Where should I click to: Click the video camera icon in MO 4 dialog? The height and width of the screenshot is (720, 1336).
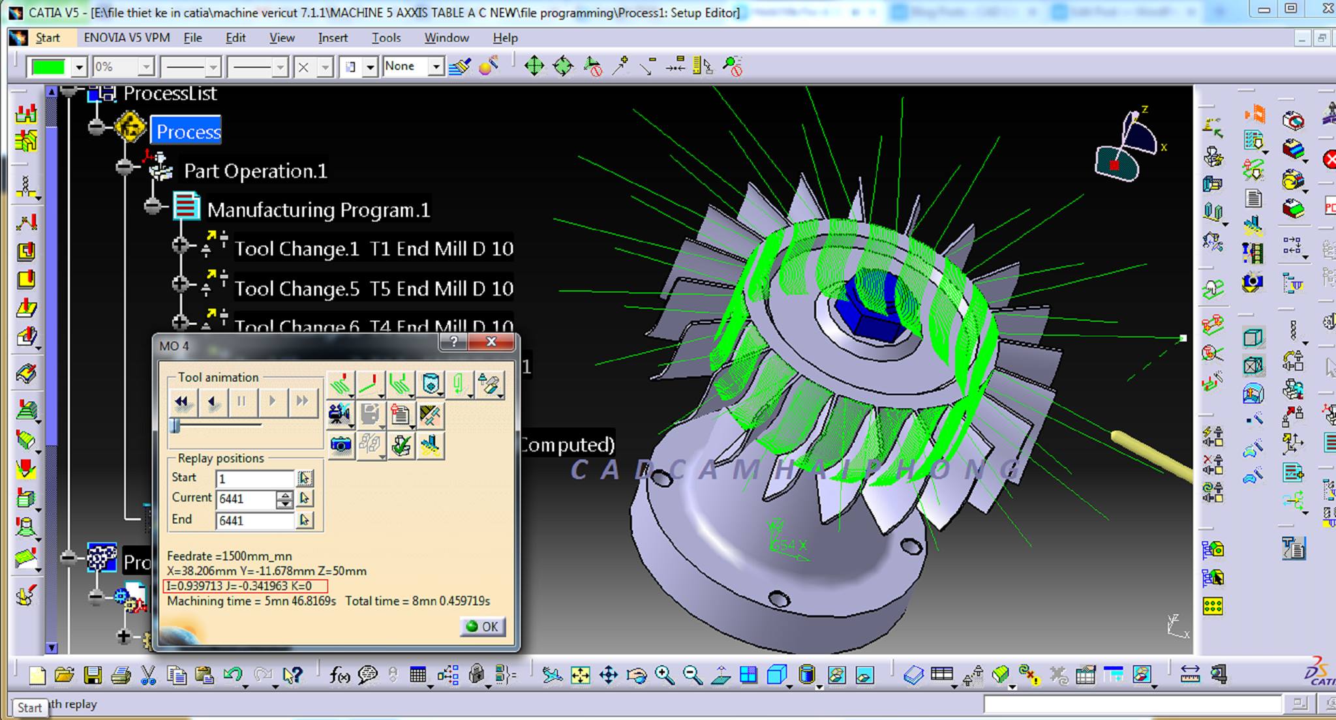(341, 414)
